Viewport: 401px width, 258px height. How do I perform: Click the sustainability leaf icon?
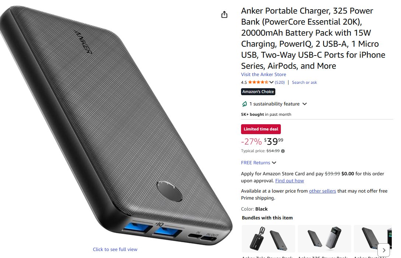244,104
